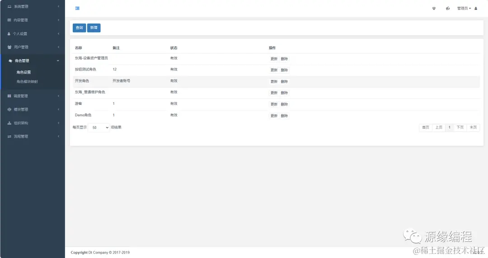Select the 角色设置 submenu item
Screen dimensions: 488x258
[x=23, y=72]
